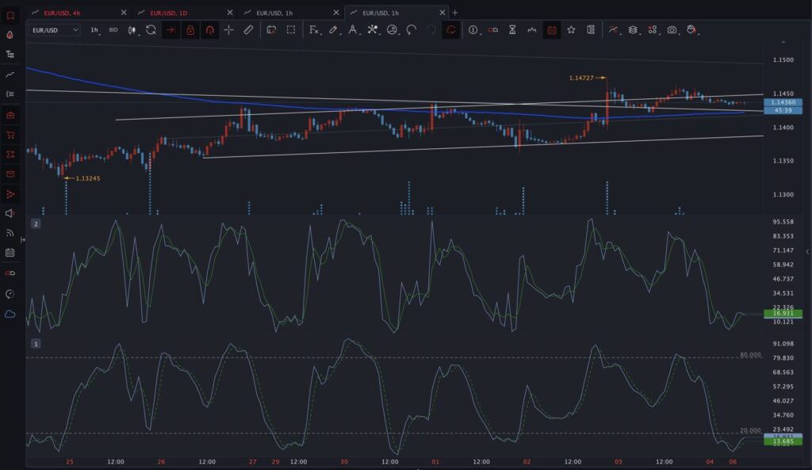Click the hourglass icon in toolbar

click(512, 30)
